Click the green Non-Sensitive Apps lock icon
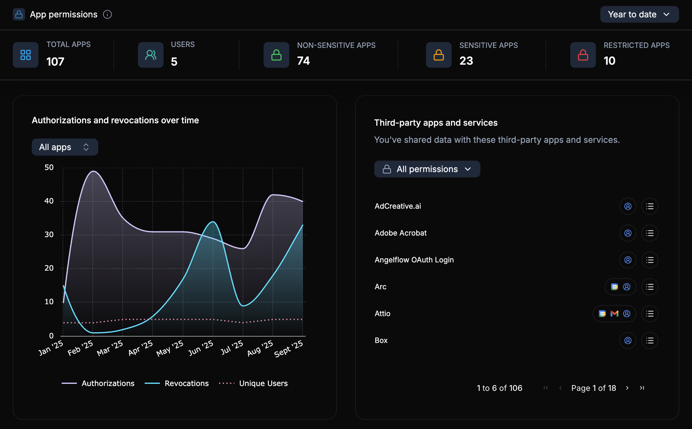This screenshot has height=429, width=692. 276,55
